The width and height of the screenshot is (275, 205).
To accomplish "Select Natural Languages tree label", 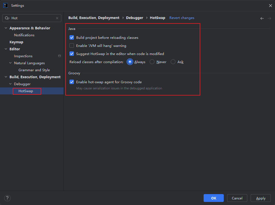I will (x=29, y=63).
